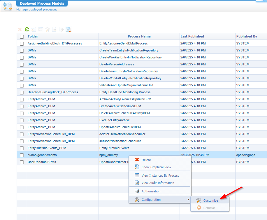Check the box for bpm_dummy row
Image resolution: width=267 pixels, height=220 pixels.
(x=22, y=155)
